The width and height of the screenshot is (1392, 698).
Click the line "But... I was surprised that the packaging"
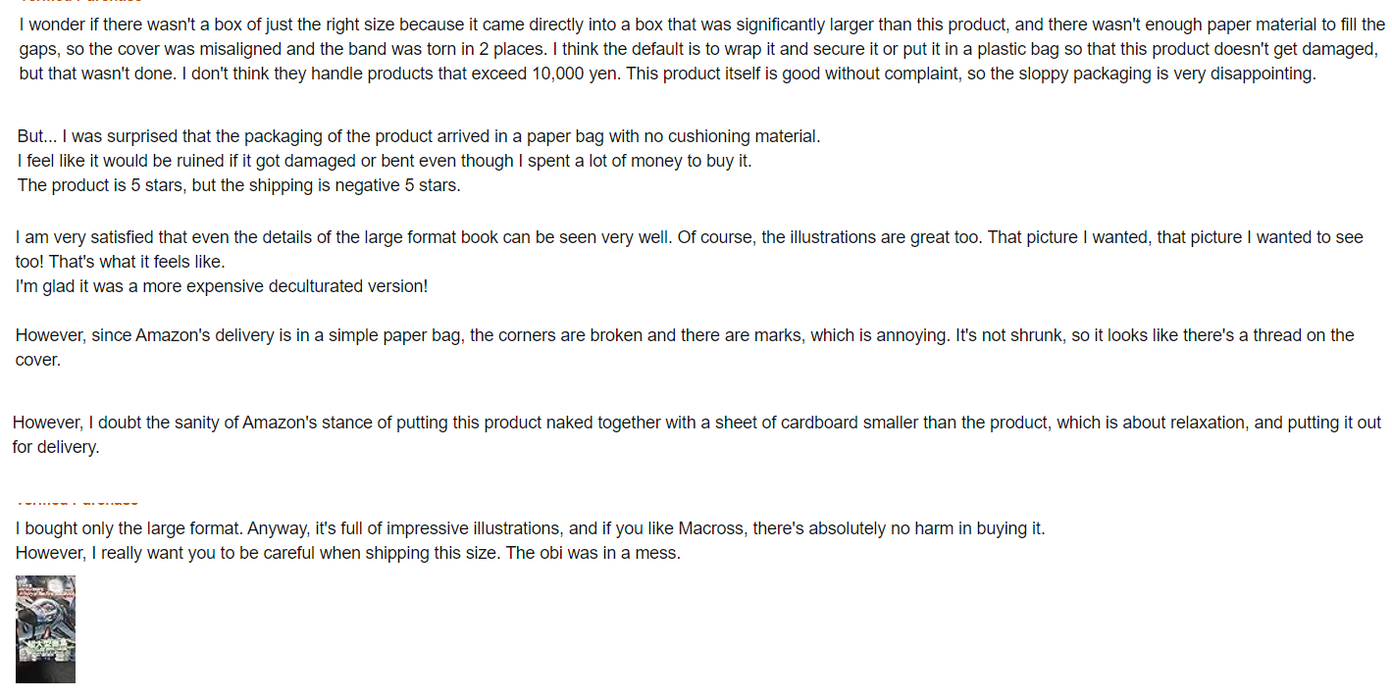click(419, 137)
